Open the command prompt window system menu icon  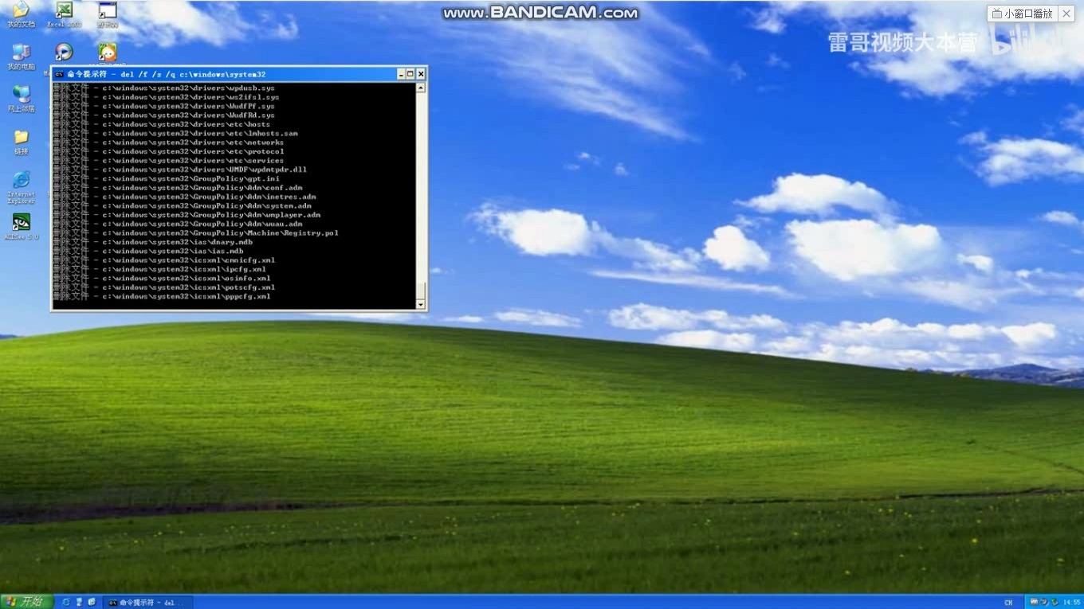tap(59, 74)
